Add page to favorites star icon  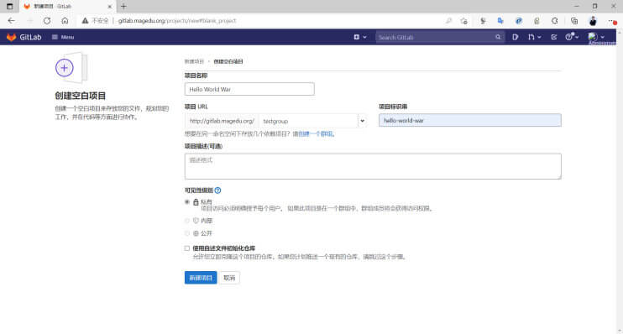(x=463, y=21)
